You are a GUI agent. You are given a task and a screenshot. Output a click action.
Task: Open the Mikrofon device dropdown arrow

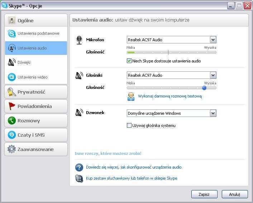[x=213, y=40]
